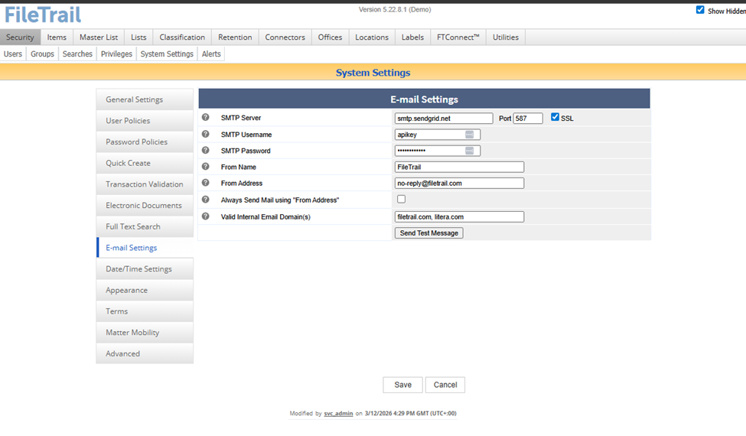Open the Items menu tab
Viewport: 746px width, 436px height.
(57, 37)
